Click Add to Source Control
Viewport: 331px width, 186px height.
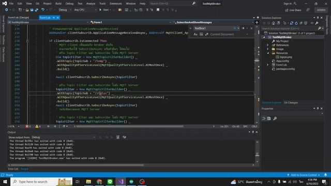pyautogui.click(x=304, y=175)
